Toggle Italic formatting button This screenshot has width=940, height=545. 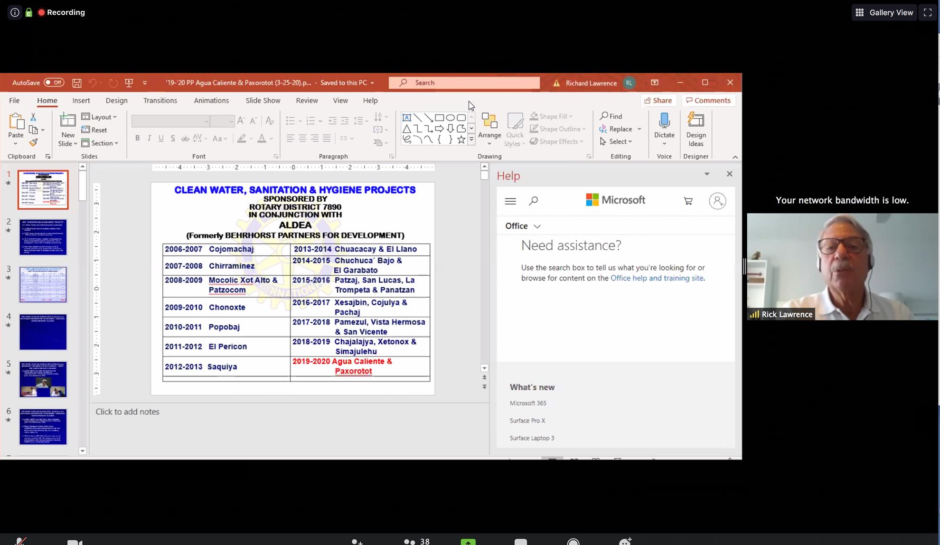[x=149, y=138]
